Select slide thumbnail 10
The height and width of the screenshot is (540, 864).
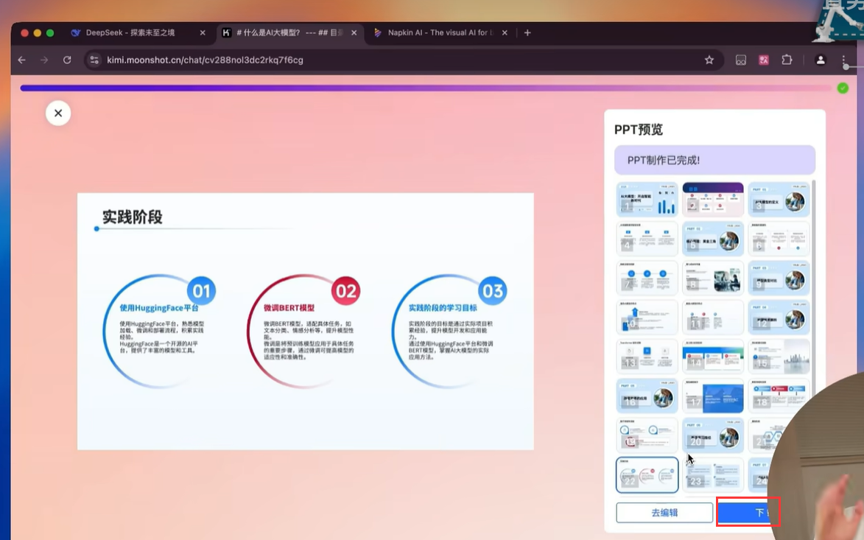coord(647,317)
